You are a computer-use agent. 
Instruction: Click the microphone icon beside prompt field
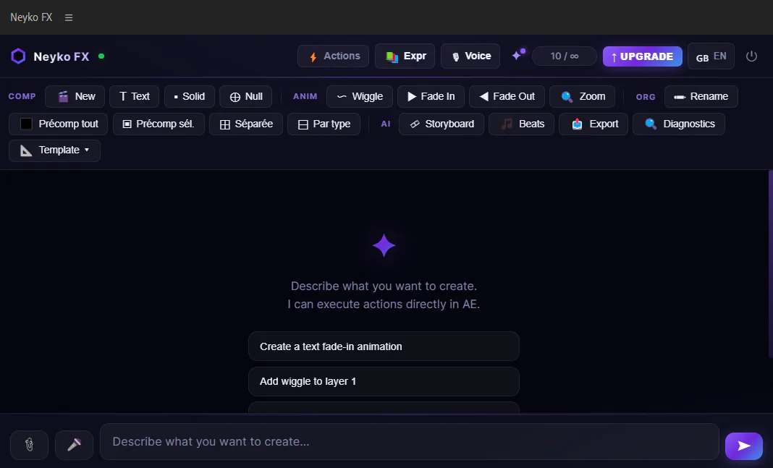coord(74,445)
